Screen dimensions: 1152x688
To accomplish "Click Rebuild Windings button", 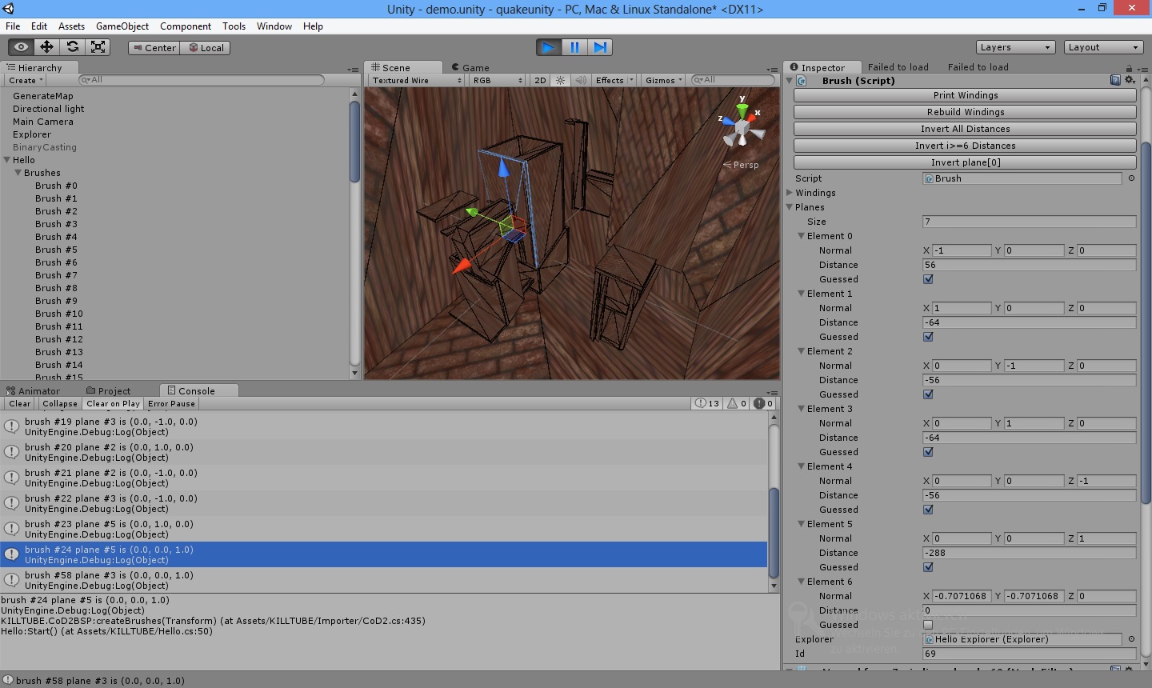I will (965, 112).
